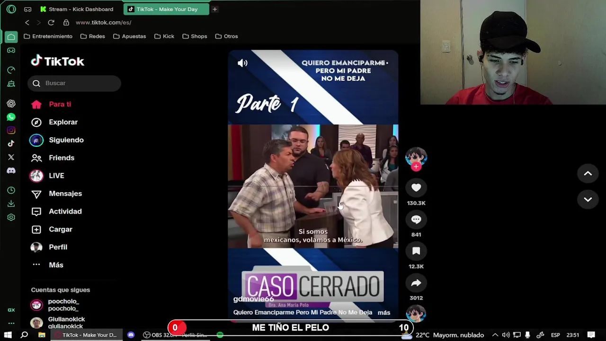This screenshot has width=606, height=341.
Task: Open WhatsApp in Opera sidebar
Action: click(11, 117)
